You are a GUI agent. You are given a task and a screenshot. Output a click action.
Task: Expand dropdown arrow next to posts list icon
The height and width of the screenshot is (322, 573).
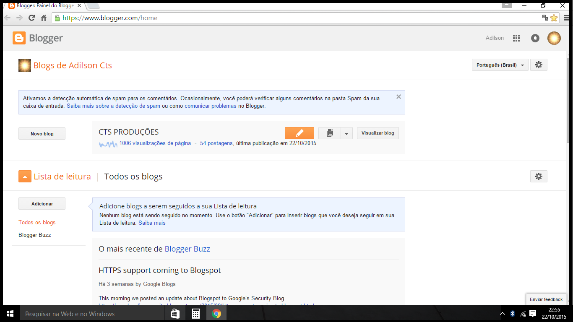[x=346, y=133]
